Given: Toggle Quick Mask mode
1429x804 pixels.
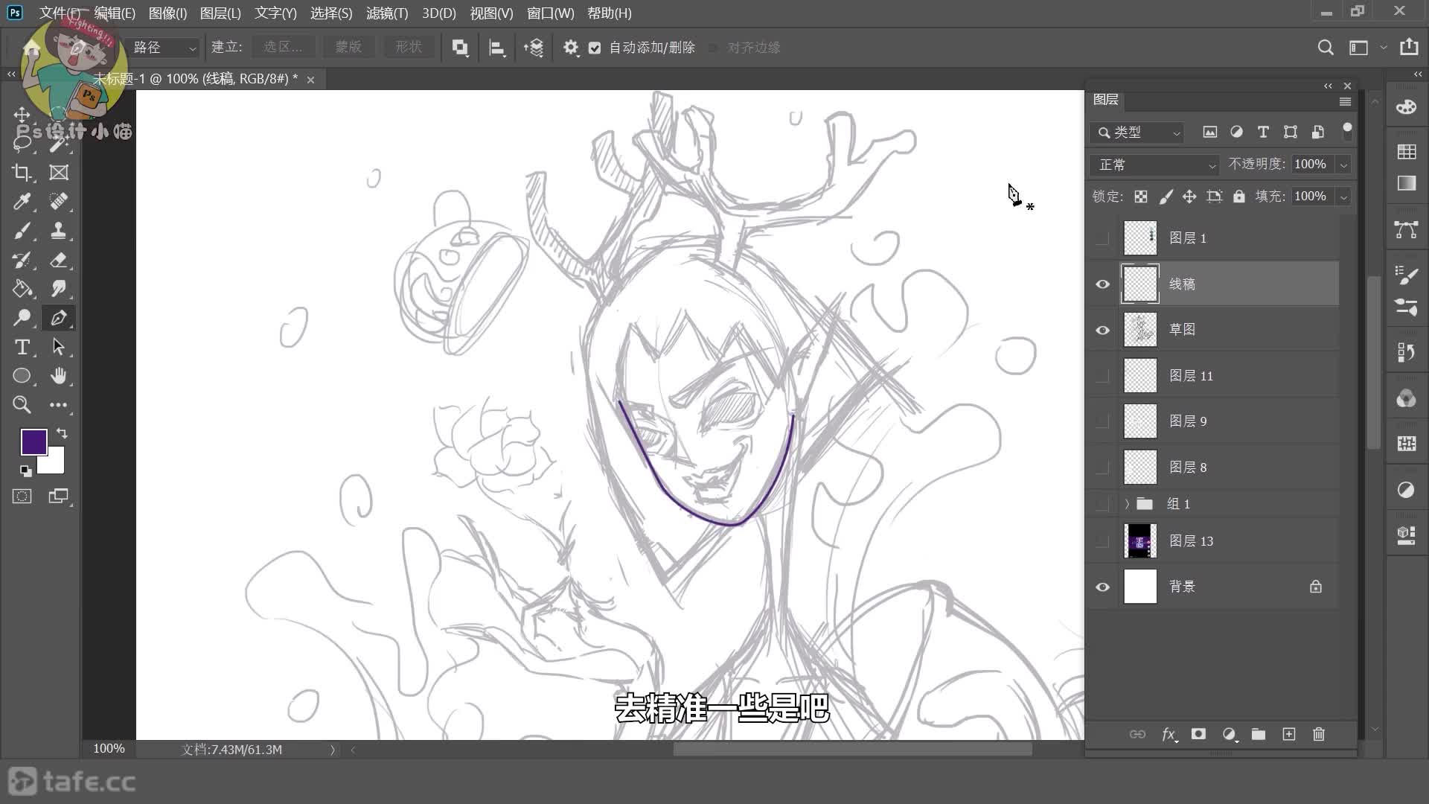Looking at the screenshot, I should [22, 497].
